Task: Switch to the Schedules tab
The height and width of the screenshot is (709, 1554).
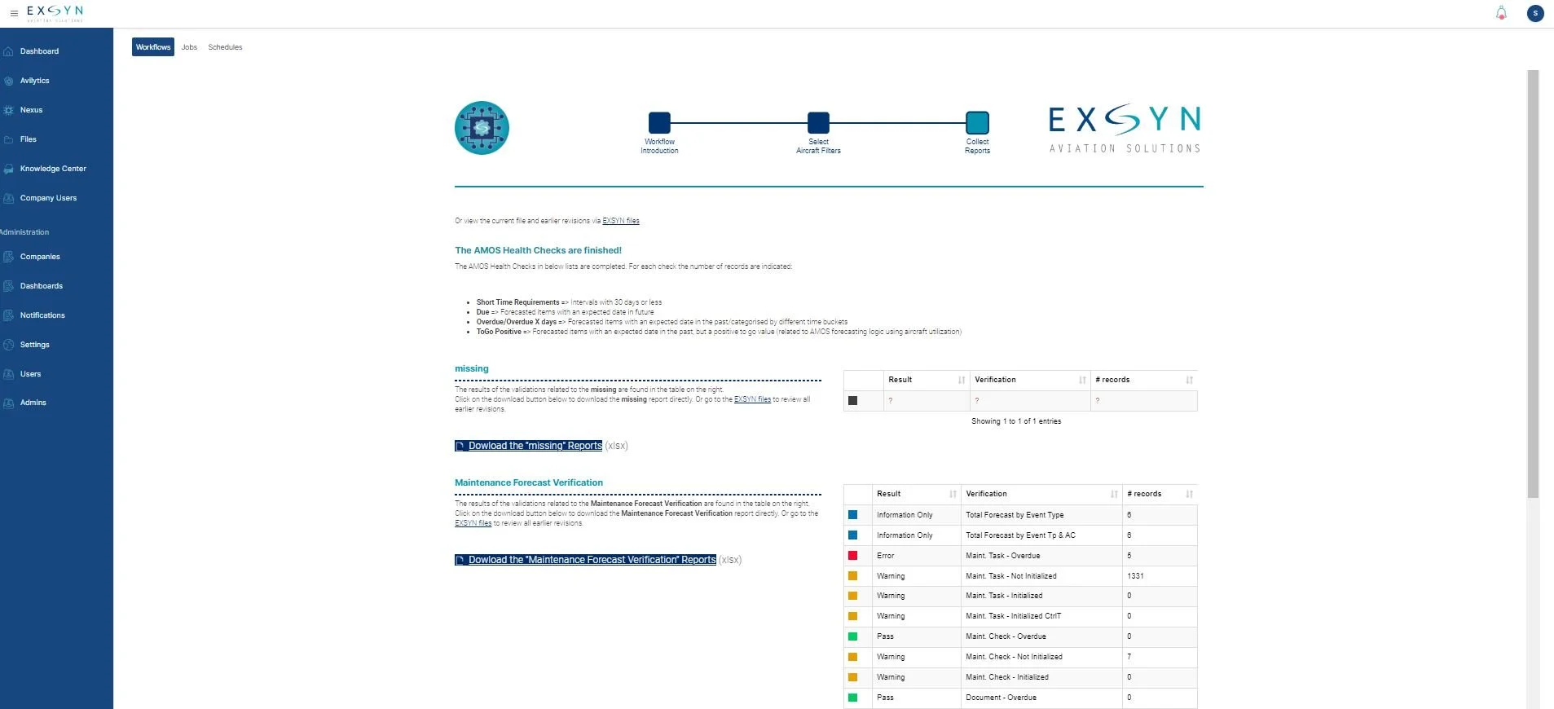Action: coord(225,47)
